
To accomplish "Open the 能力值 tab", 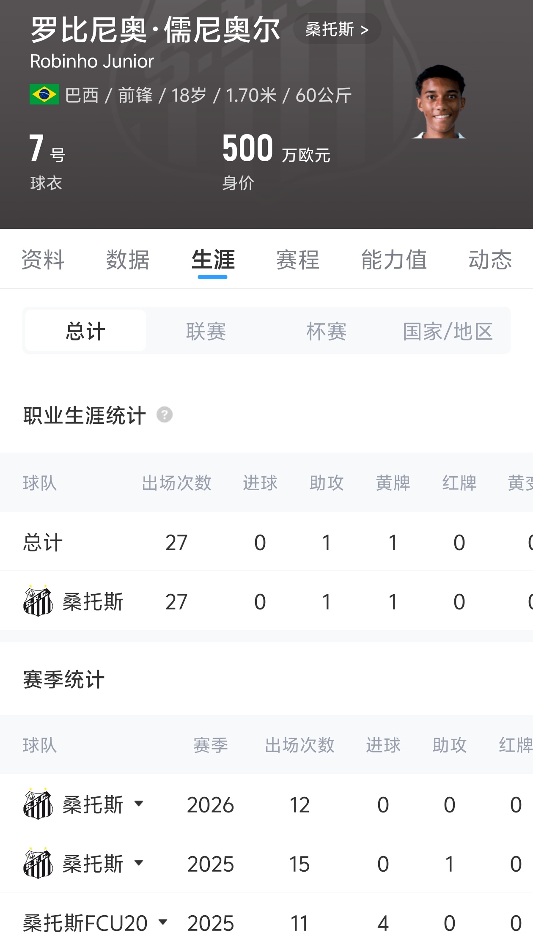I will [x=394, y=259].
